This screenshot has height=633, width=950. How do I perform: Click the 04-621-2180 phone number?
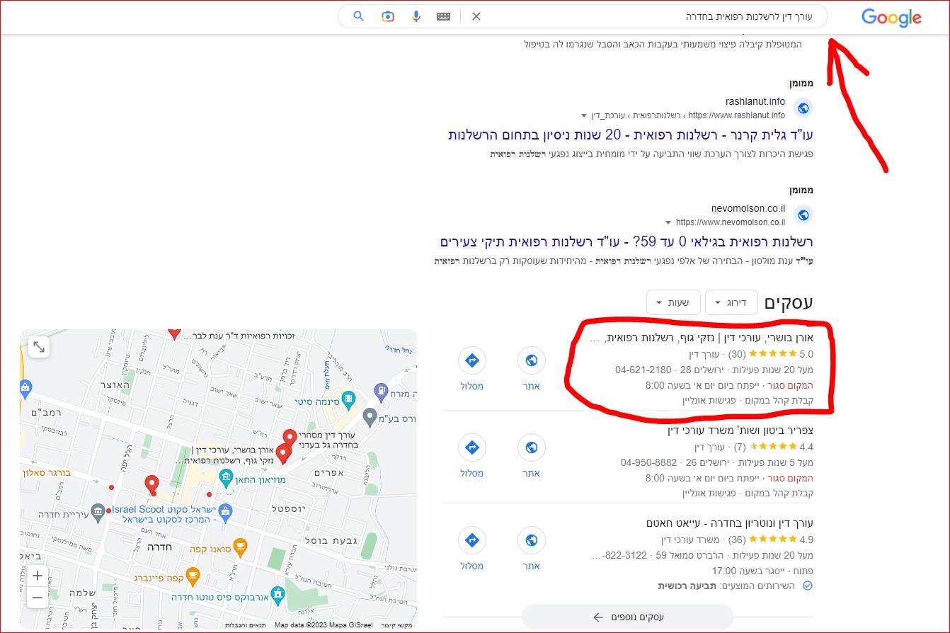pyautogui.click(x=643, y=370)
